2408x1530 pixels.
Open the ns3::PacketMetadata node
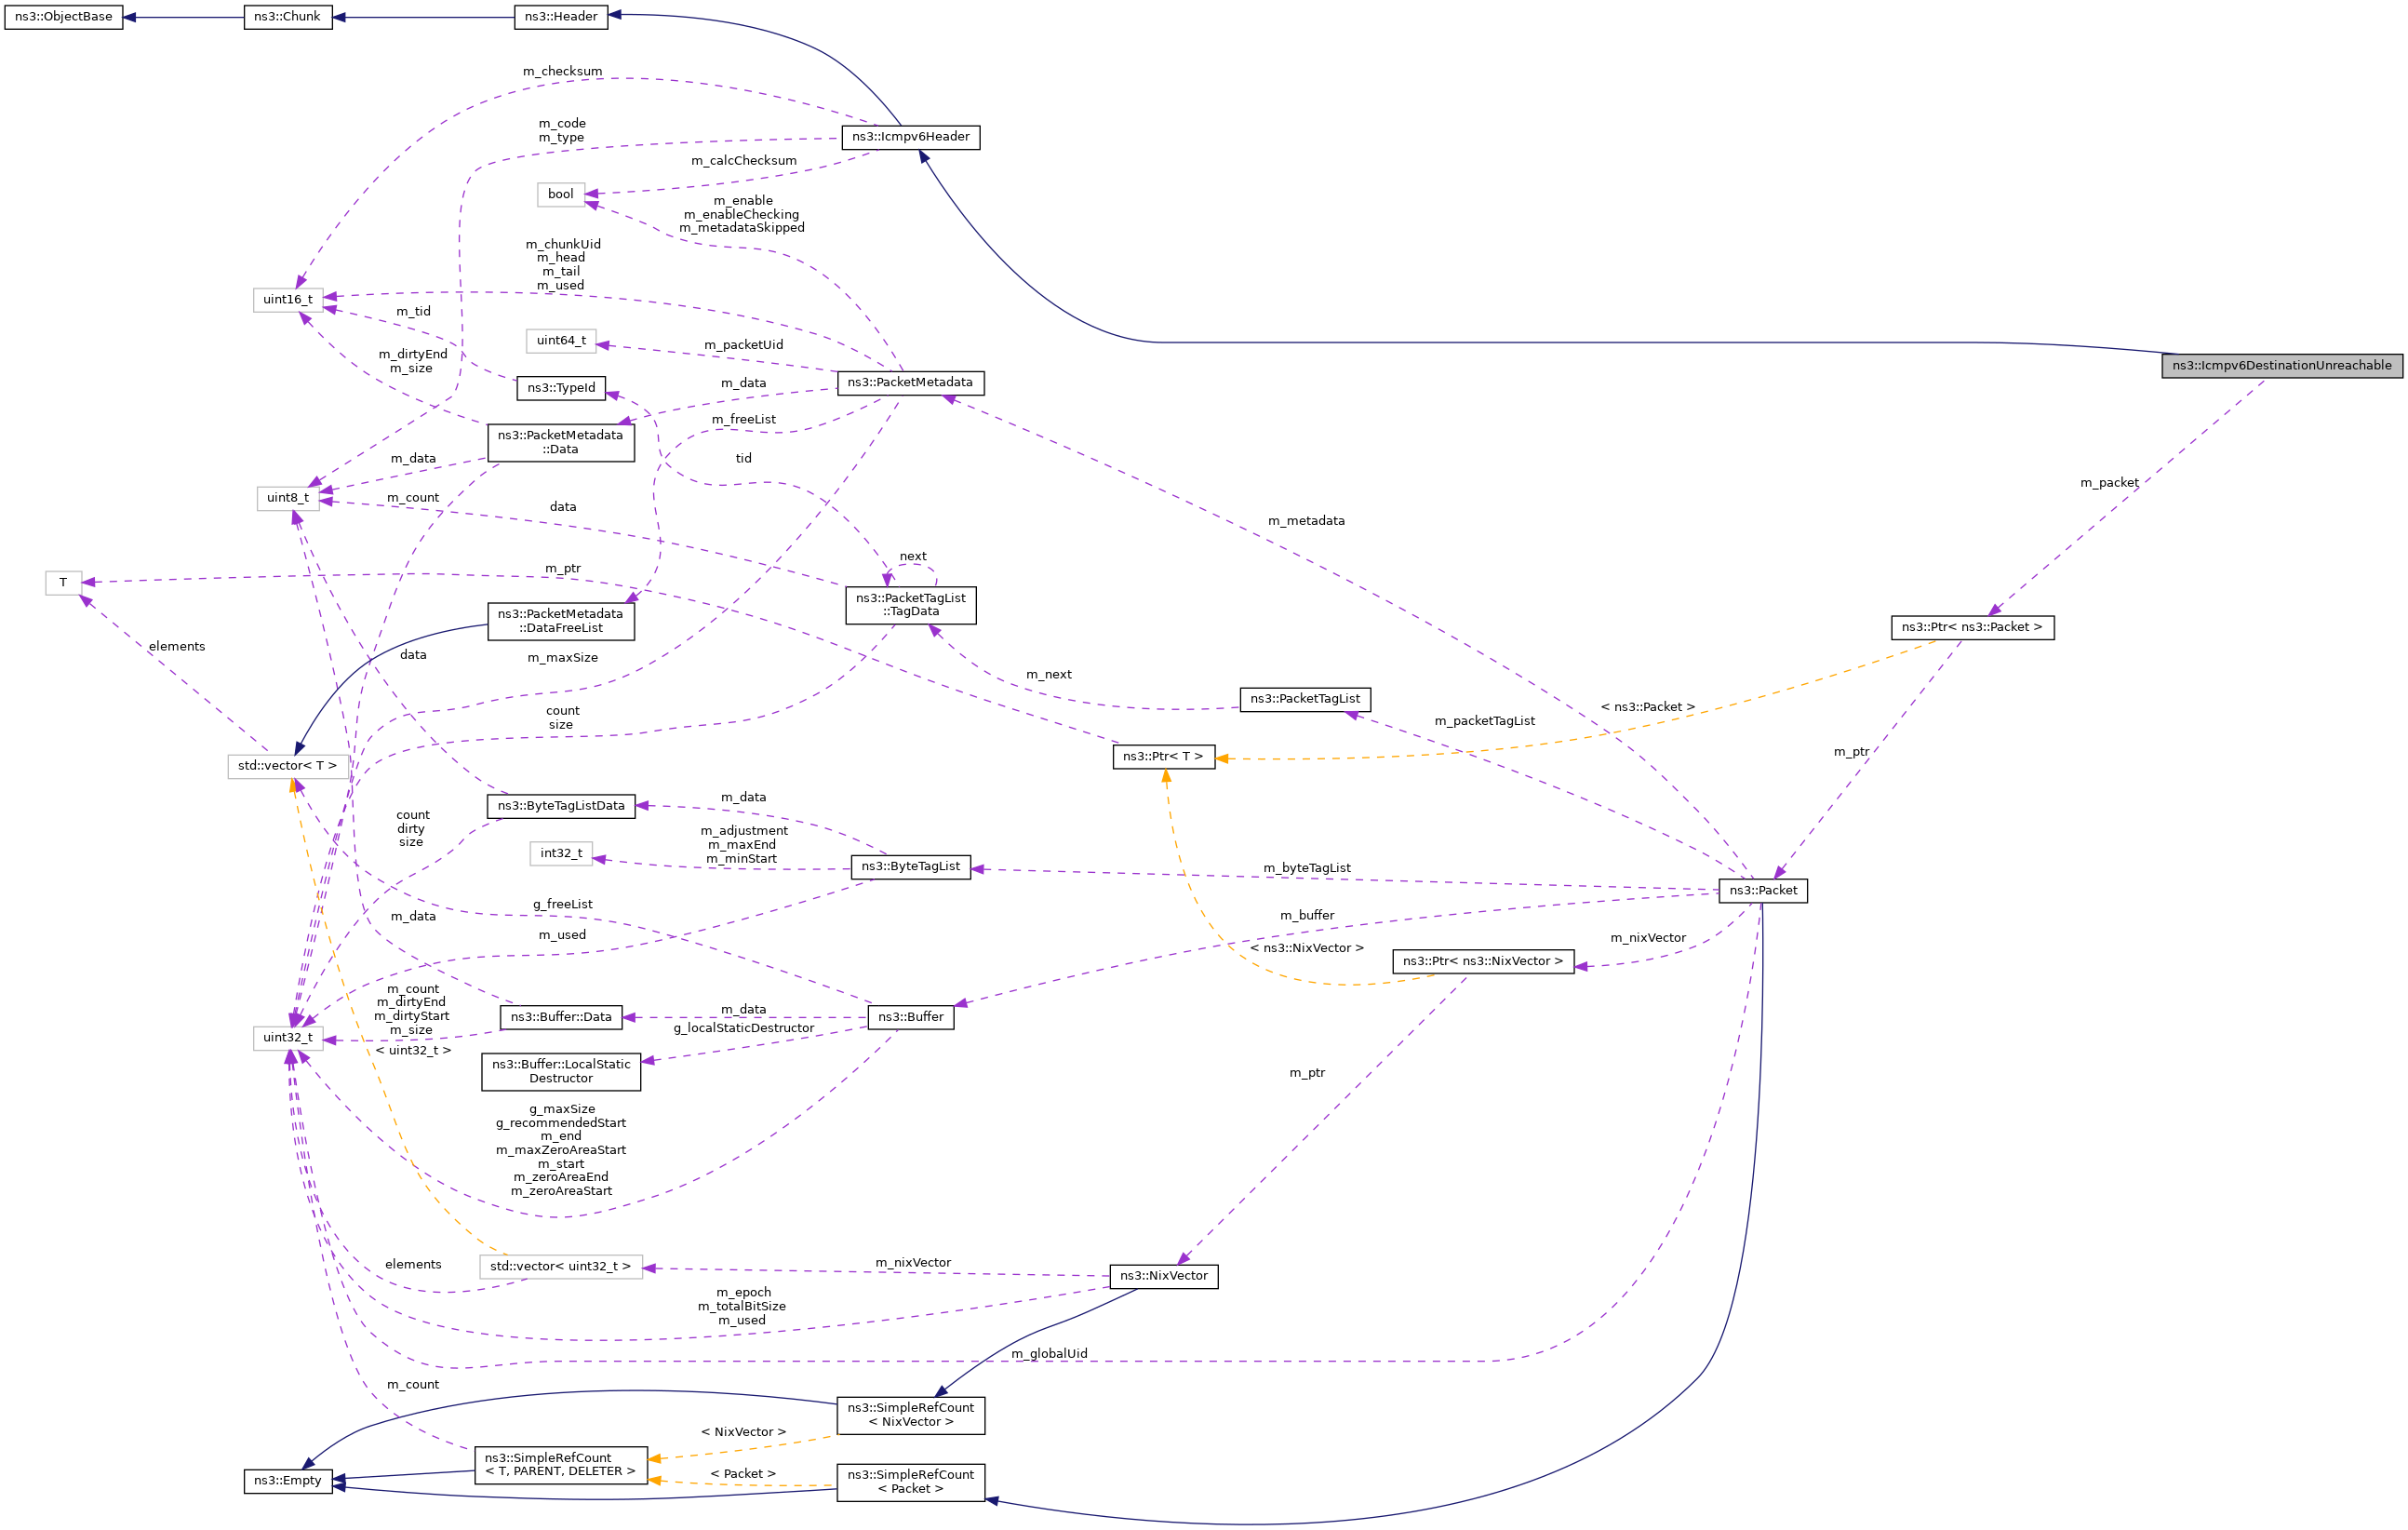pos(911,383)
